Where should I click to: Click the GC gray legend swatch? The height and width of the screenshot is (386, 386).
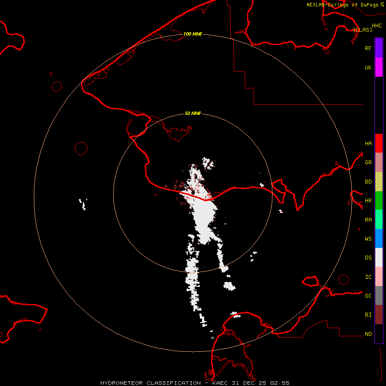(x=379, y=296)
